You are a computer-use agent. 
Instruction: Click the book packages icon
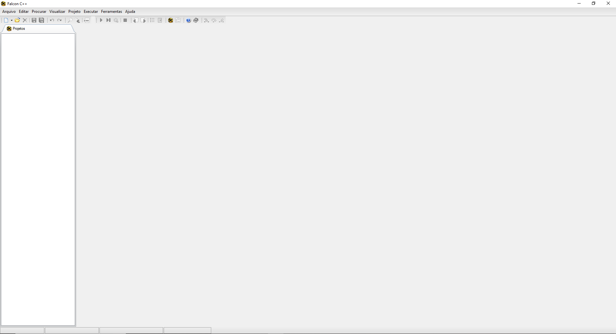(196, 20)
